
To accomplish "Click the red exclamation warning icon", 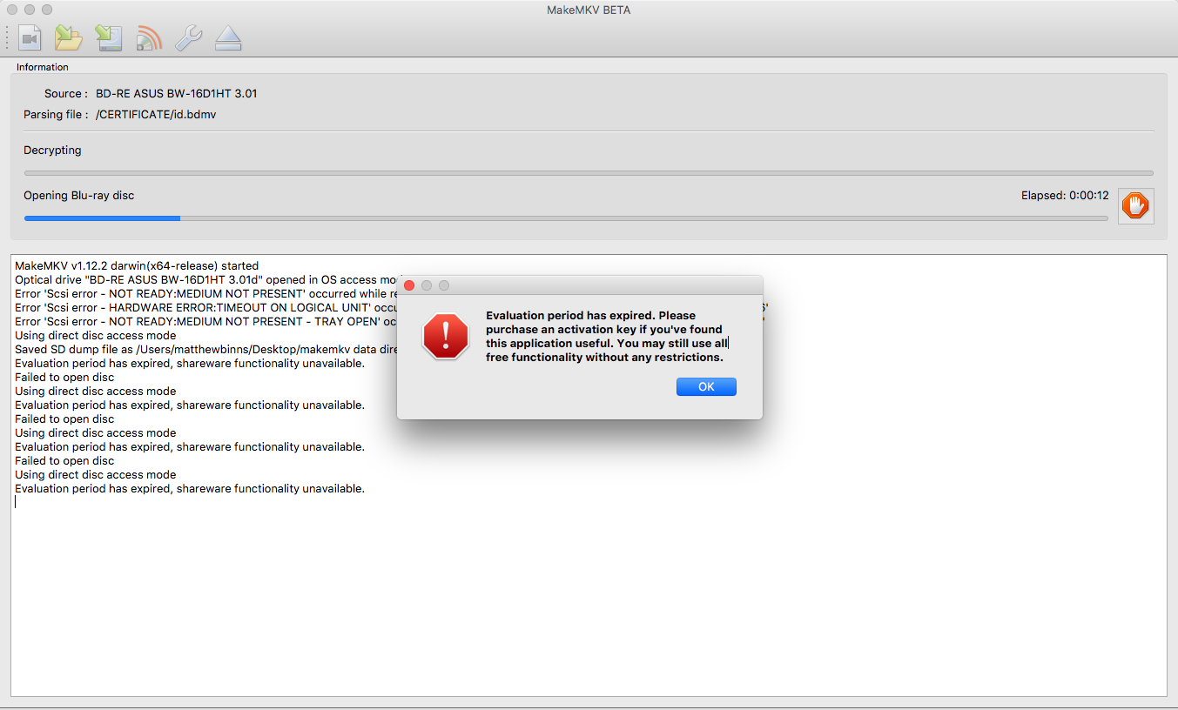I will click(x=446, y=336).
